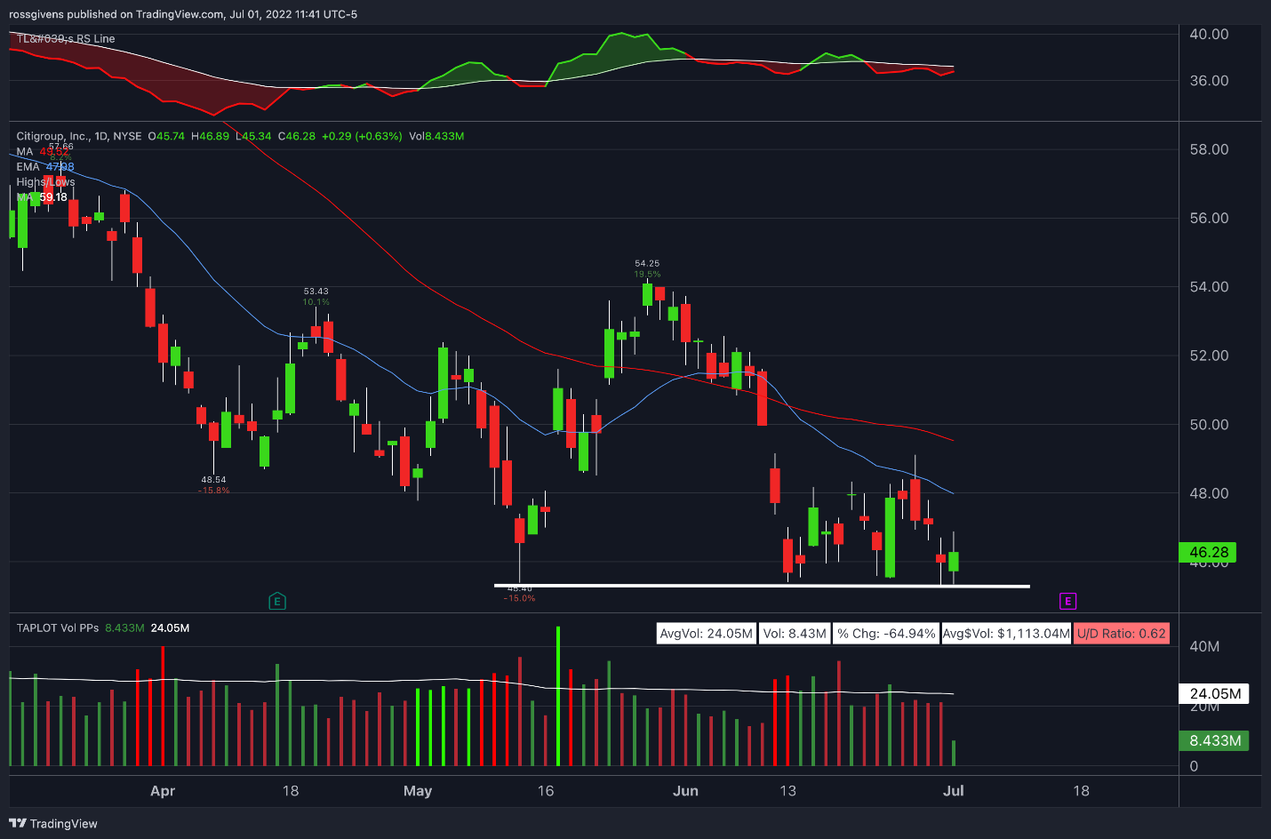Click the Vol: 8.43M box

click(795, 634)
